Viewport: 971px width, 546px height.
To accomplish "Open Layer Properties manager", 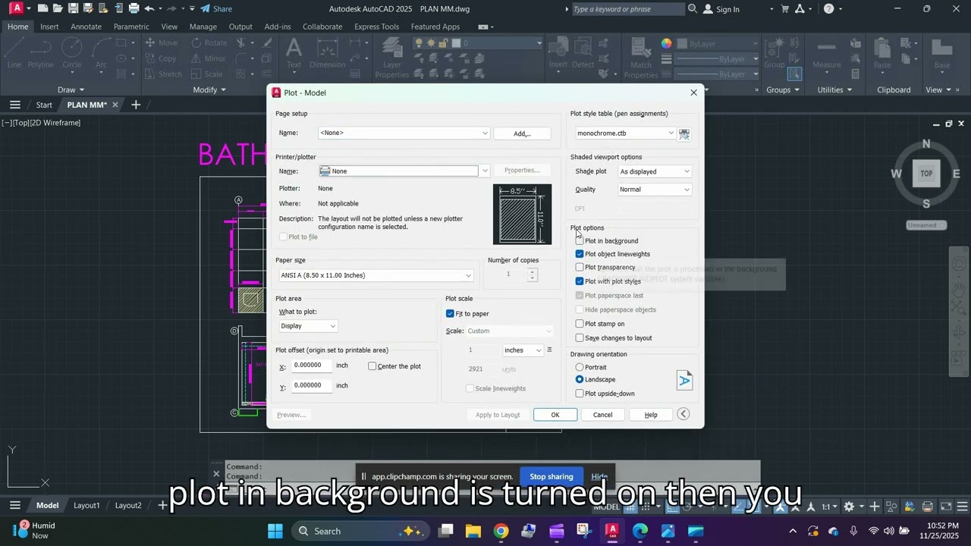I will [x=392, y=58].
